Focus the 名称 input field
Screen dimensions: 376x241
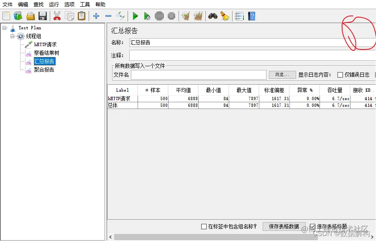(253, 42)
